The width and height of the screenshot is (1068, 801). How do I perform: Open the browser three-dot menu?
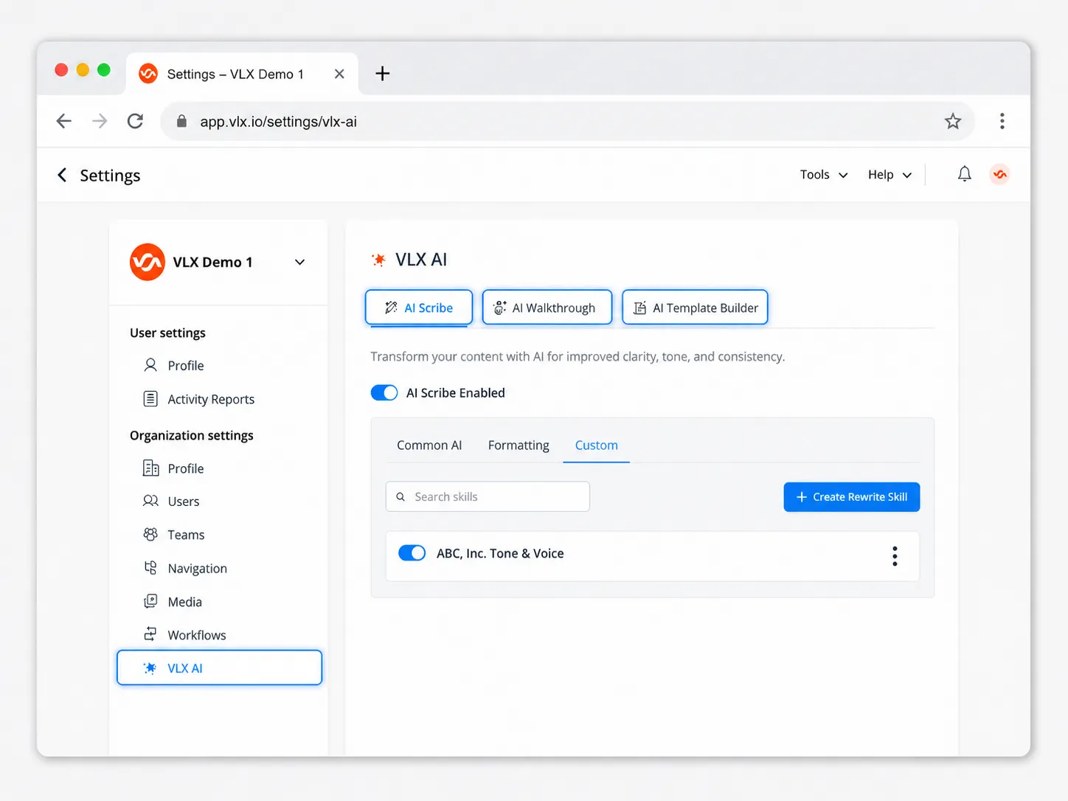(x=1002, y=121)
